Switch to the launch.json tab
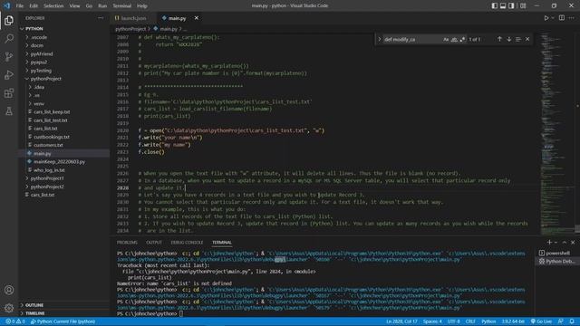Screen dimensions: 580x326 pos(133,18)
